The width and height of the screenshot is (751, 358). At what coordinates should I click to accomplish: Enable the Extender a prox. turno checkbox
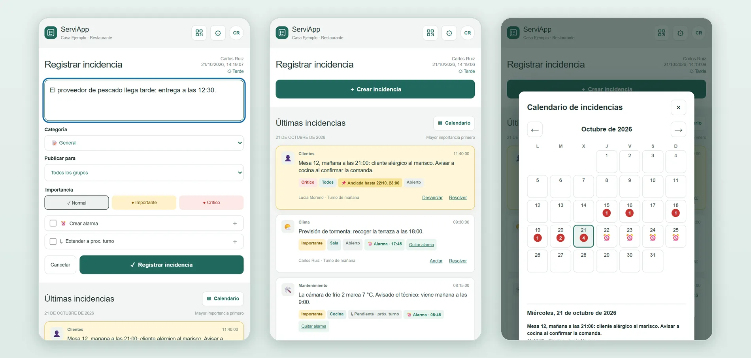coord(53,241)
